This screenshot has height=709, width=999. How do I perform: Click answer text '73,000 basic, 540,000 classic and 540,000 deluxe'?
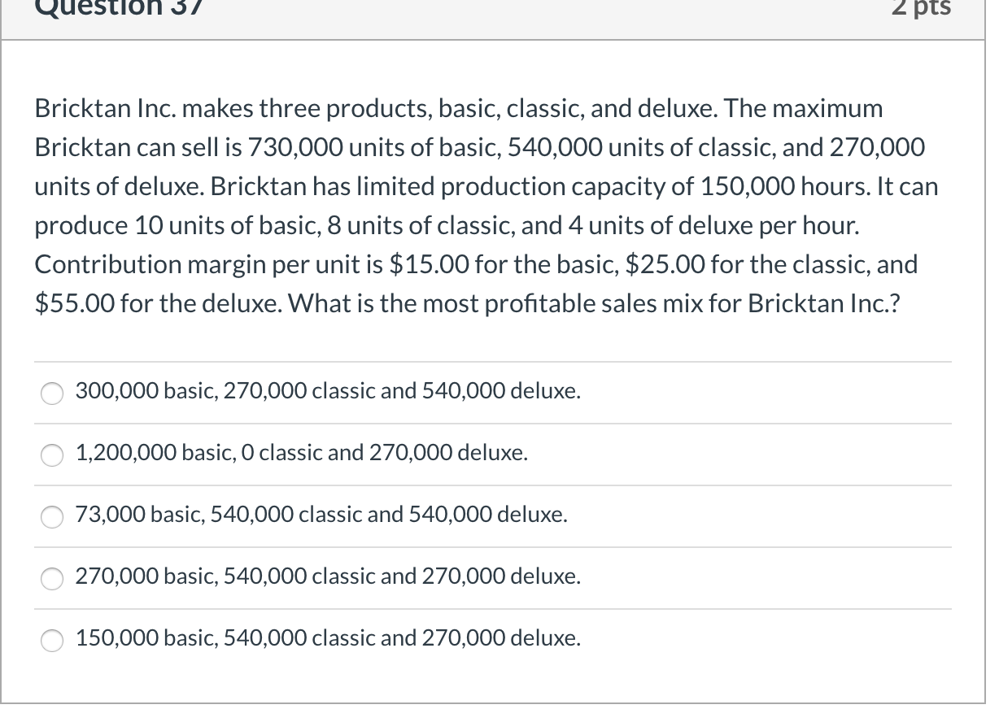click(x=321, y=515)
